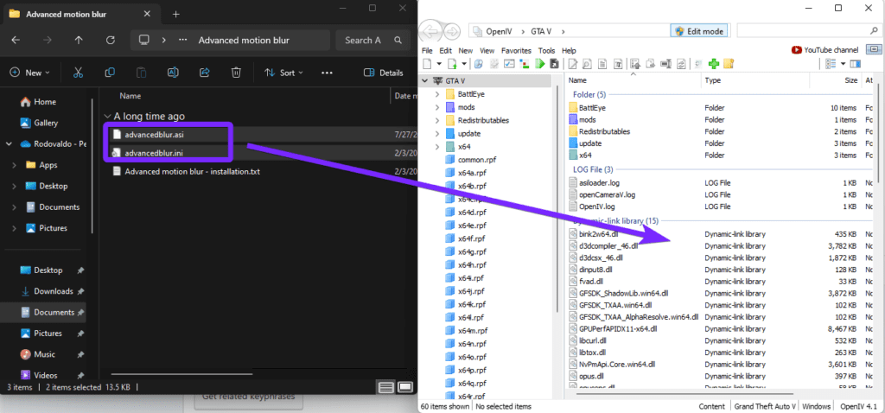The width and height of the screenshot is (885, 413).
Task: Toggle the preview pane icon in OpenIV
Action: point(856,64)
